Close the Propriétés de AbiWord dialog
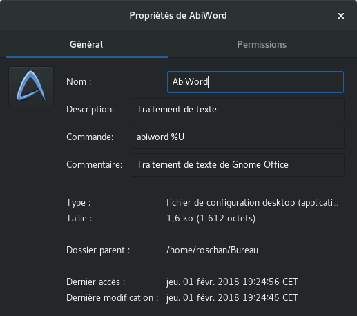Viewport: 357px width, 316px height. 341,16
